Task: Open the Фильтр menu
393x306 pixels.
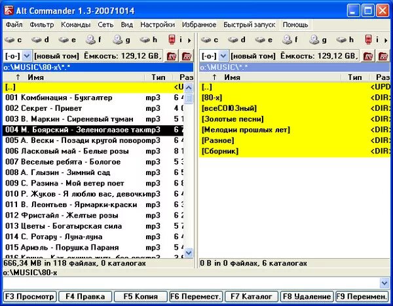Action: point(42,25)
